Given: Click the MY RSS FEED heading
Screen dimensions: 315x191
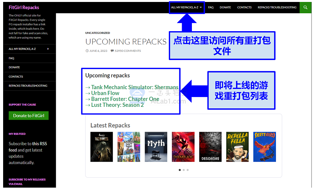Looking at the screenshot, I should 17,134.
